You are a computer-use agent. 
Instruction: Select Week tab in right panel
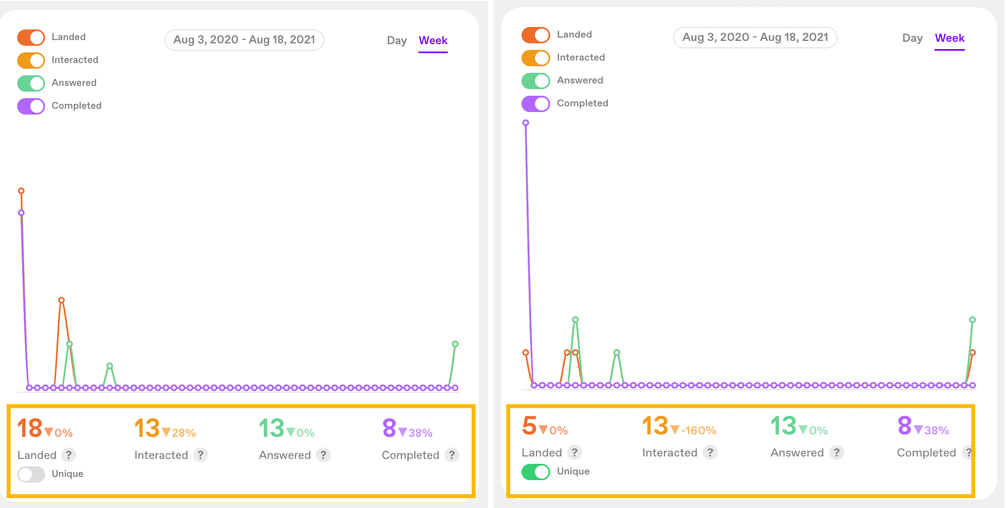click(950, 38)
